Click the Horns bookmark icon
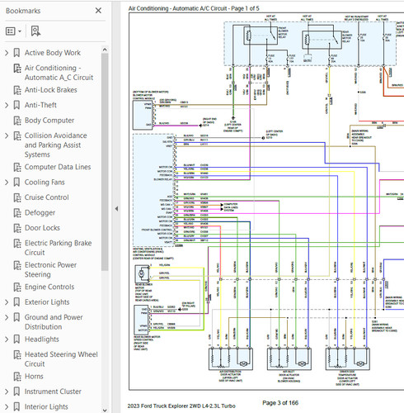Image resolution: width=404 pixels, height=413 pixels. pos(17,377)
